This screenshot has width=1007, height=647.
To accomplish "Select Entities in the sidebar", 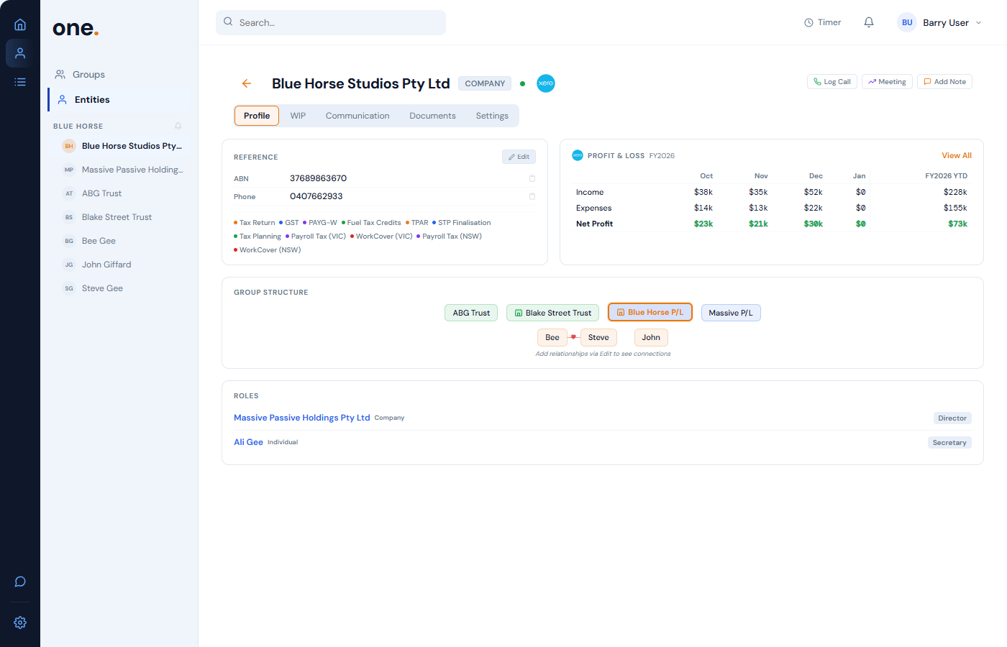I will 119,100.
